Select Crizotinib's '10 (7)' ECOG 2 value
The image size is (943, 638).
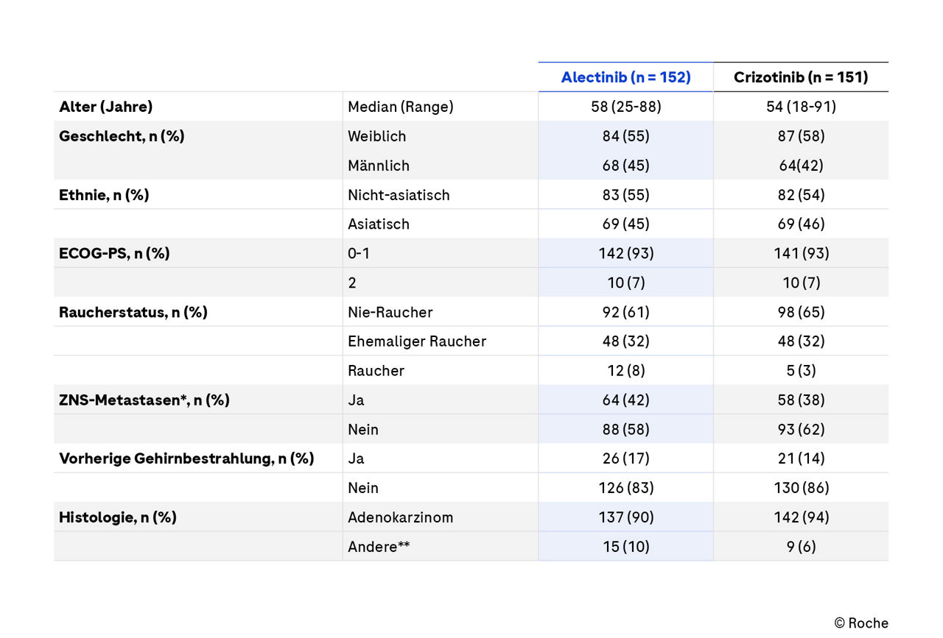pos(801,283)
